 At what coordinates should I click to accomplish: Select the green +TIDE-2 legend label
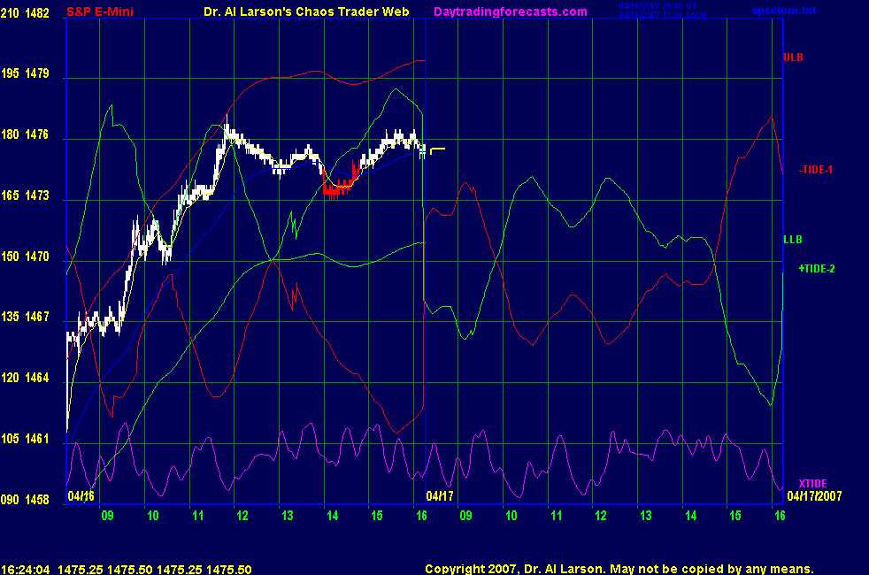(816, 268)
